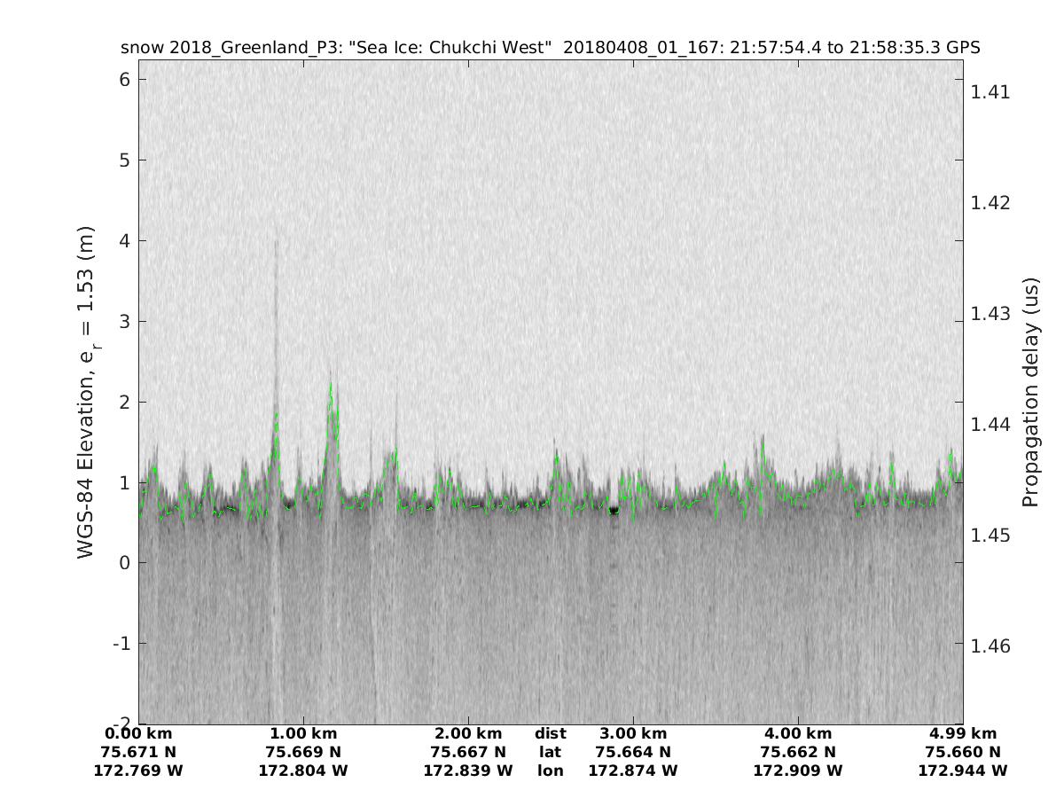Click the plot title text at top
Viewport: 1064px width, 798px height.
click(x=550, y=48)
